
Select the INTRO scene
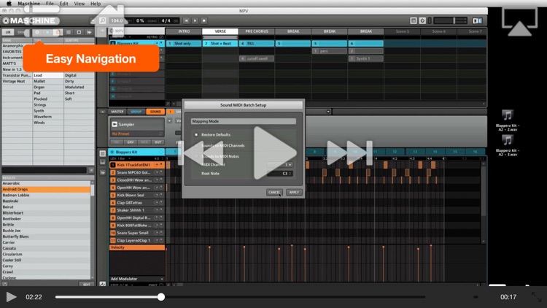[x=185, y=31]
